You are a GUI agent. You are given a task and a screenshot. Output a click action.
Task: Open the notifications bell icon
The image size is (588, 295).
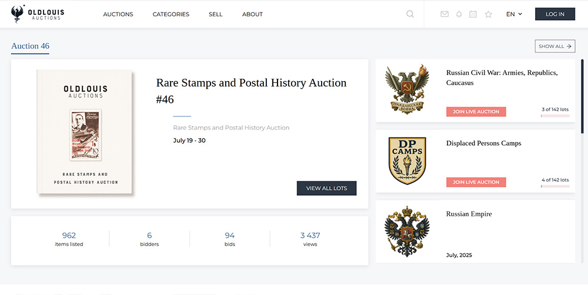pos(459,14)
